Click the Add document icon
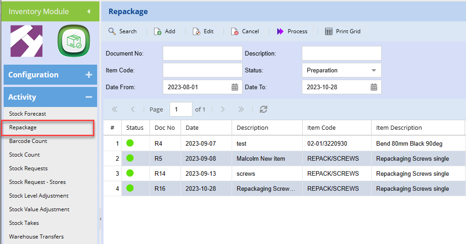Screen dimensions: 466x244 click(x=158, y=31)
